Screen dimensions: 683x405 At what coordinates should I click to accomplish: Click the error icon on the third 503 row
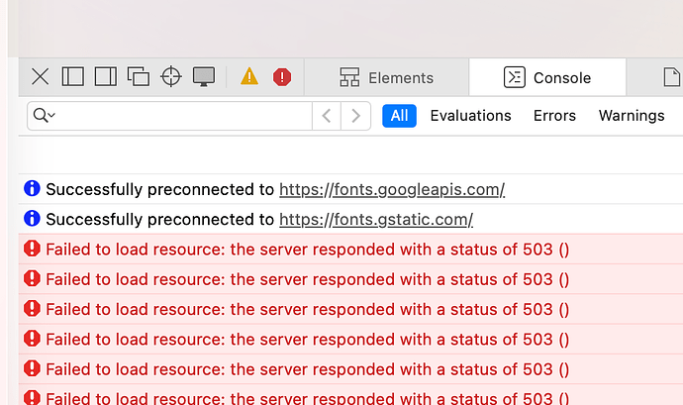(x=32, y=308)
